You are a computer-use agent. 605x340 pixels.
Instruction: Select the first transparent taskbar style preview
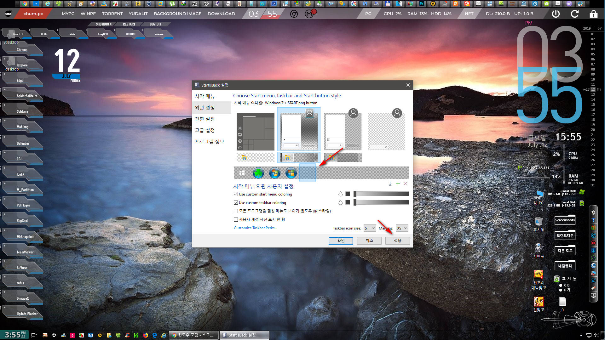pyautogui.click(x=256, y=157)
